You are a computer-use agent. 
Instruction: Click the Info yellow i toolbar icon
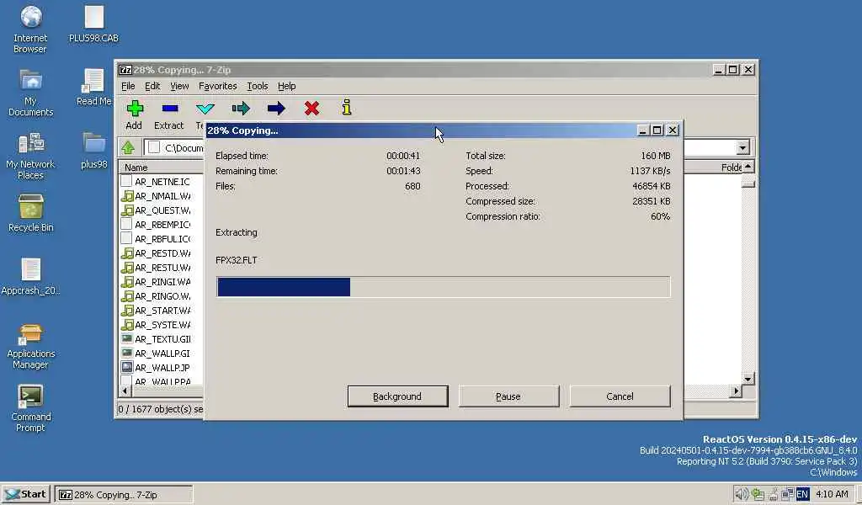[x=346, y=107]
